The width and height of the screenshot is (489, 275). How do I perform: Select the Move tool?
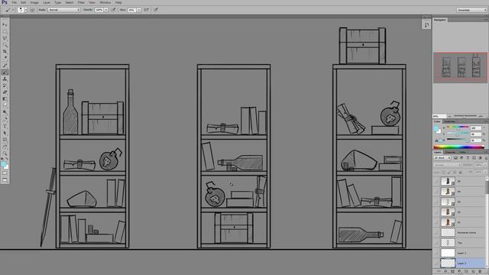pyautogui.click(x=5, y=24)
